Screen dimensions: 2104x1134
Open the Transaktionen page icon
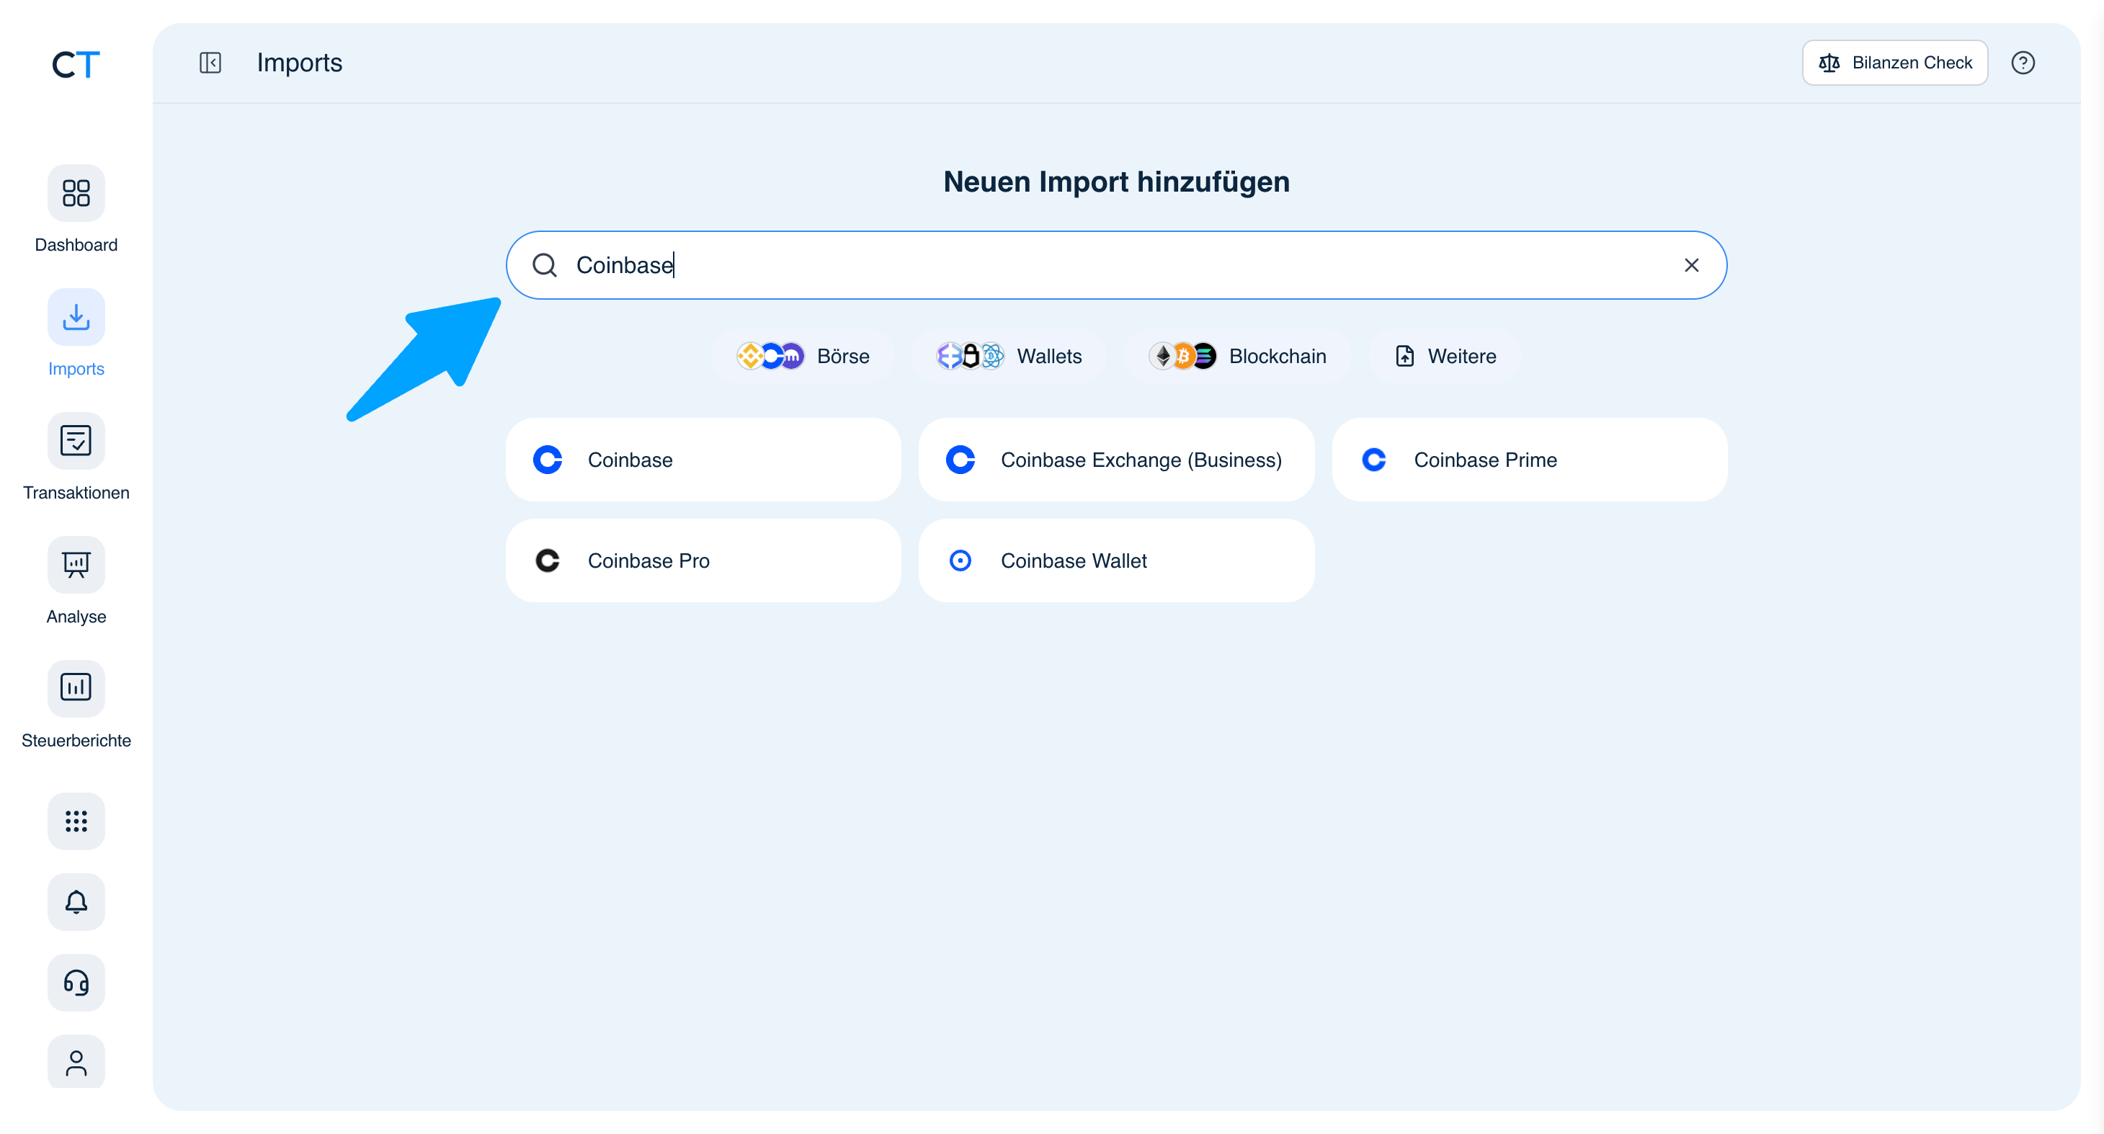[x=76, y=441]
